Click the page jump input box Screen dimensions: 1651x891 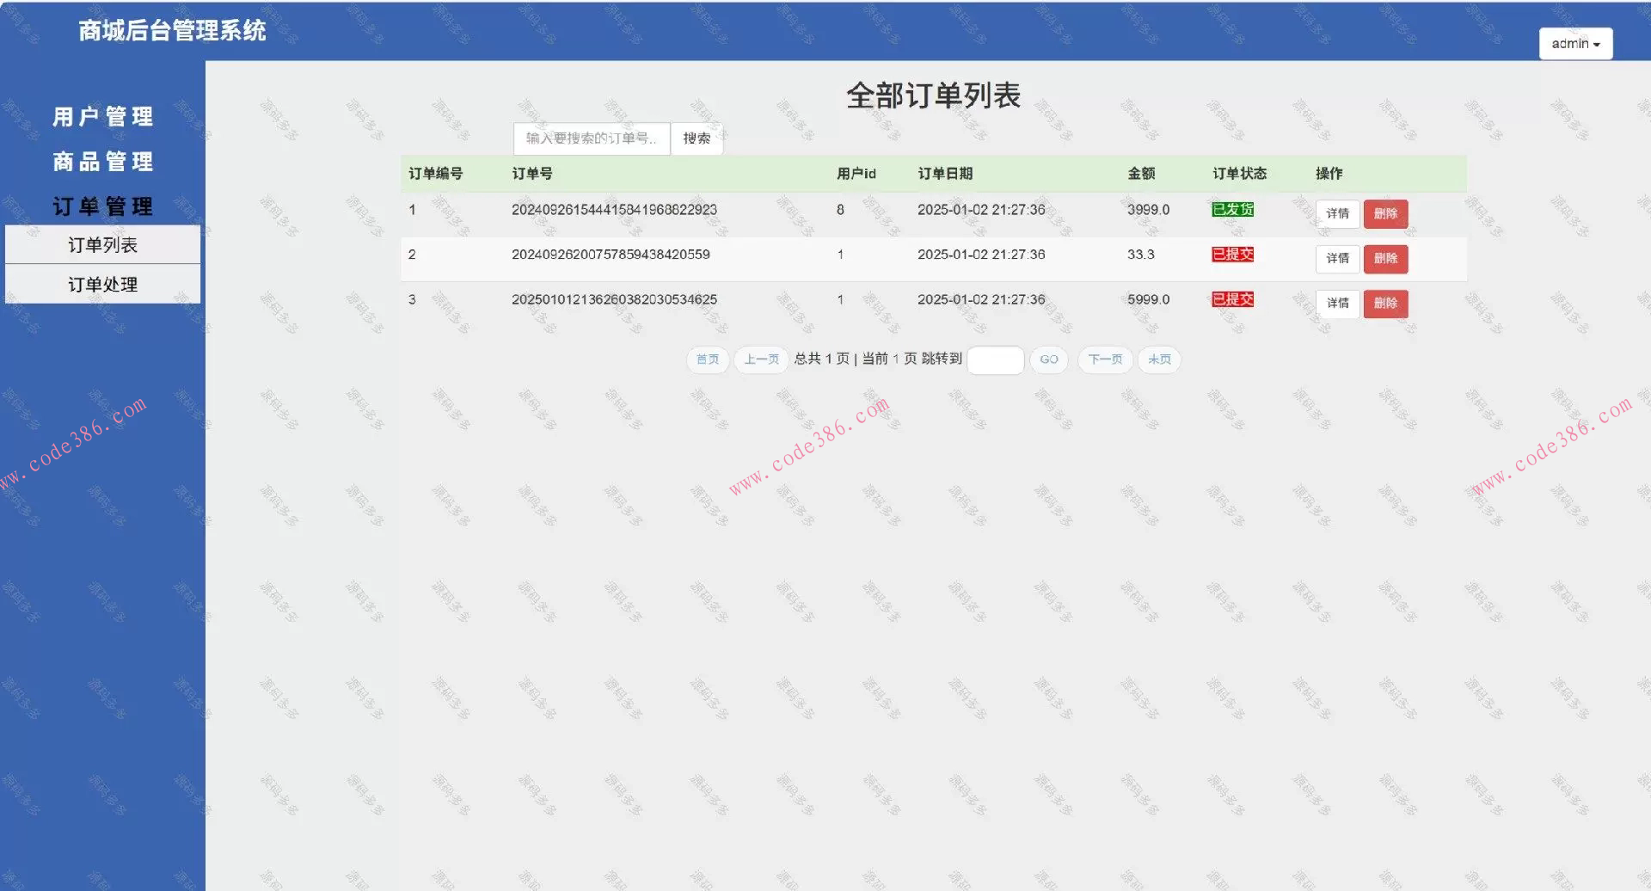(x=995, y=359)
